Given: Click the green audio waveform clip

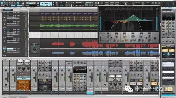Looking at the screenshot, I should [69, 26].
